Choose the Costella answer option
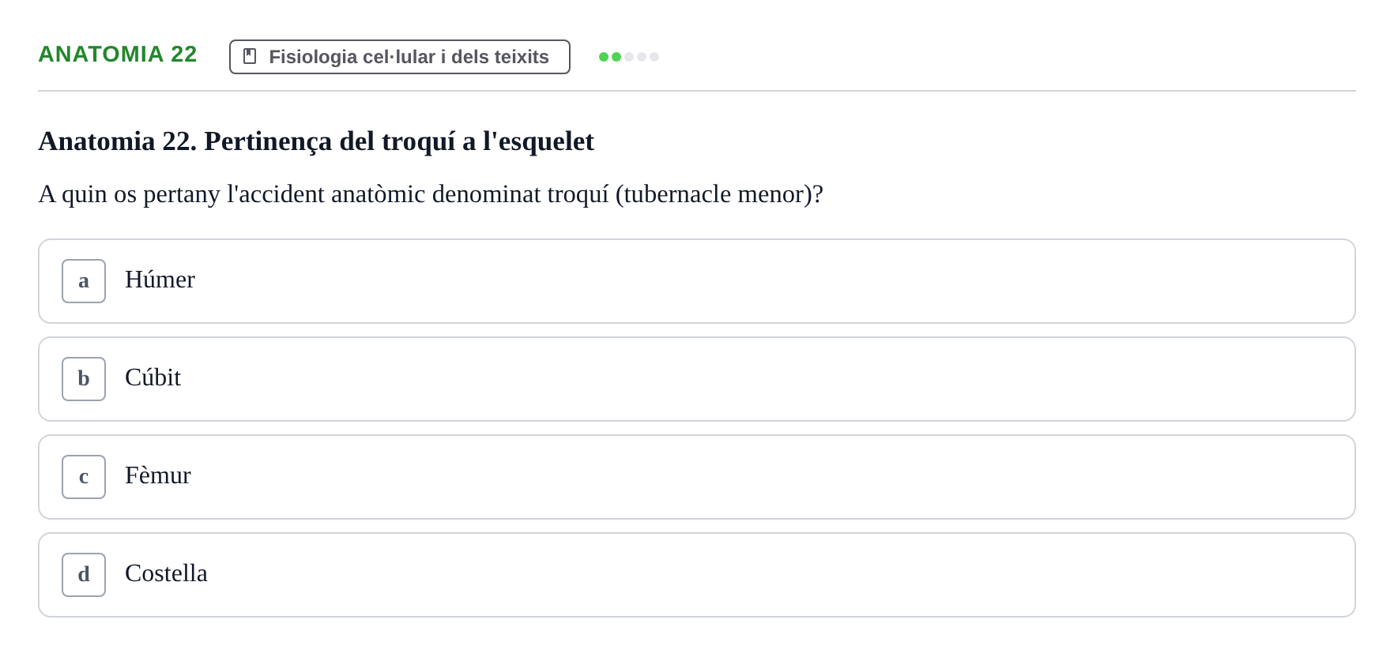 697,575
